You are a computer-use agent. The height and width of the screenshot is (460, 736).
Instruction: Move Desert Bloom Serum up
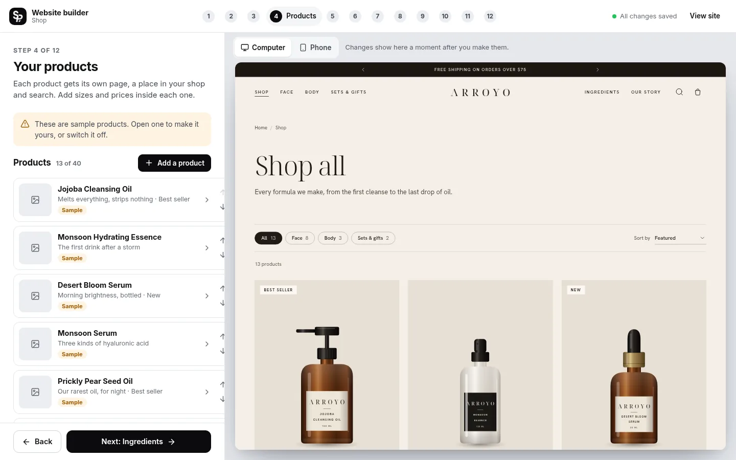[222, 288]
